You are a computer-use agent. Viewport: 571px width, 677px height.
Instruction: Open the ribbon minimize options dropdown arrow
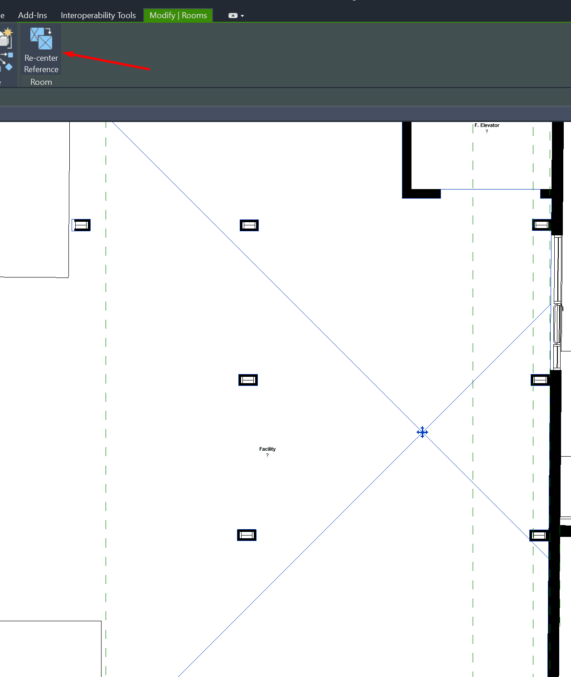click(242, 16)
